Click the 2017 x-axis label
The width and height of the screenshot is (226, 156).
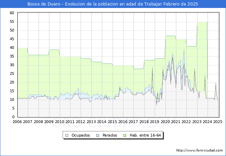pyautogui.click(x=134, y=122)
